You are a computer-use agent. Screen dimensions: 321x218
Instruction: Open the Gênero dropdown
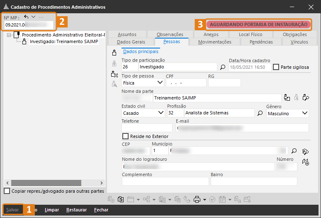point(287,113)
